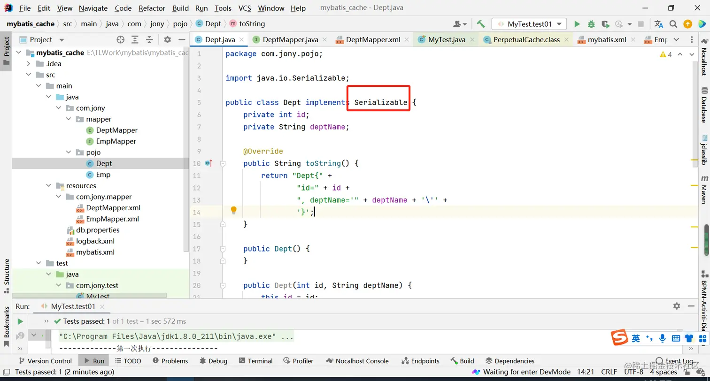Toggle the Nocalhost sidebar tool window

(x=704, y=58)
